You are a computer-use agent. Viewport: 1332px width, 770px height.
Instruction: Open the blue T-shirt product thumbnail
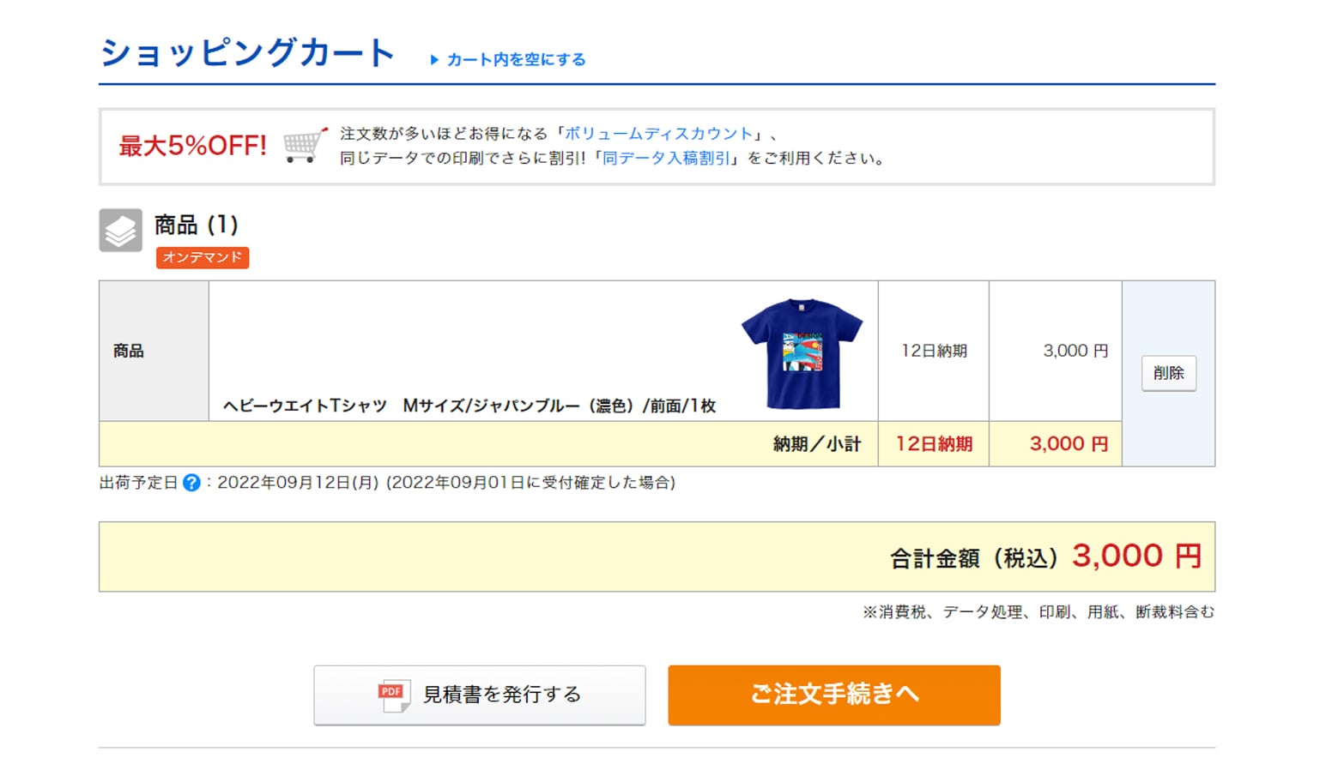[x=802, y=352]
